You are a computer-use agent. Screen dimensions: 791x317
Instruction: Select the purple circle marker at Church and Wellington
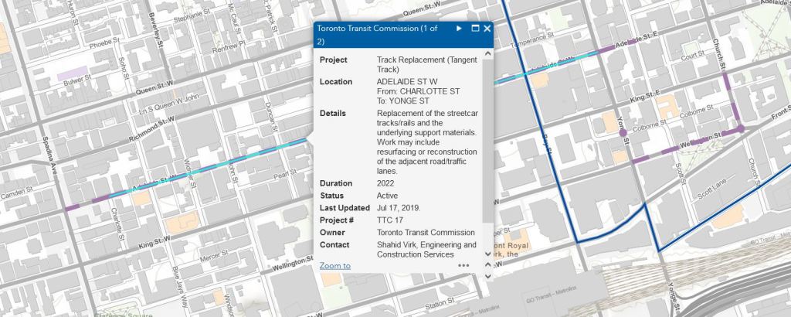[x=741, y=129]
